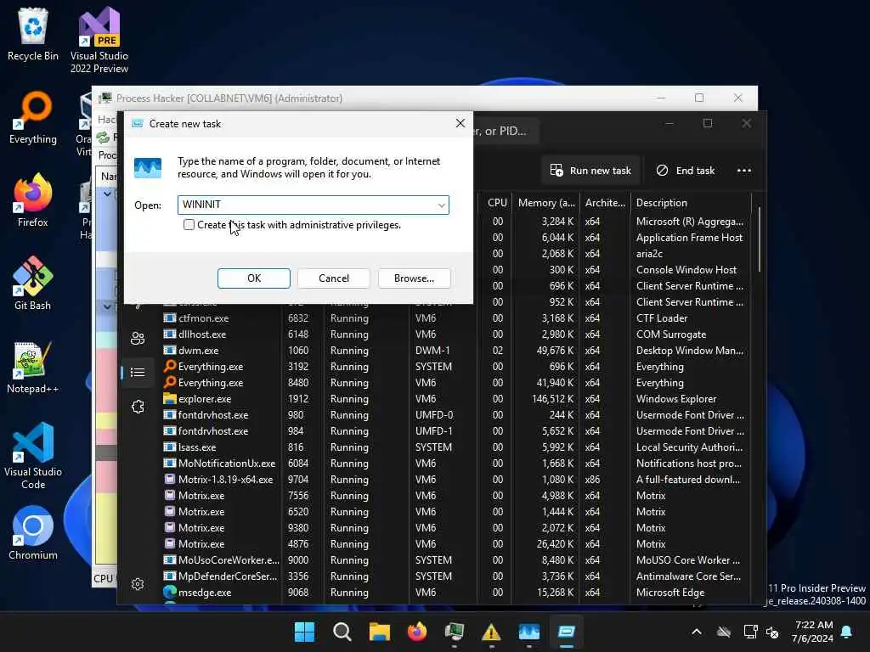Sort by CPU column header
Viewport: 870px width, 652px height.
[x=497, y=203]
